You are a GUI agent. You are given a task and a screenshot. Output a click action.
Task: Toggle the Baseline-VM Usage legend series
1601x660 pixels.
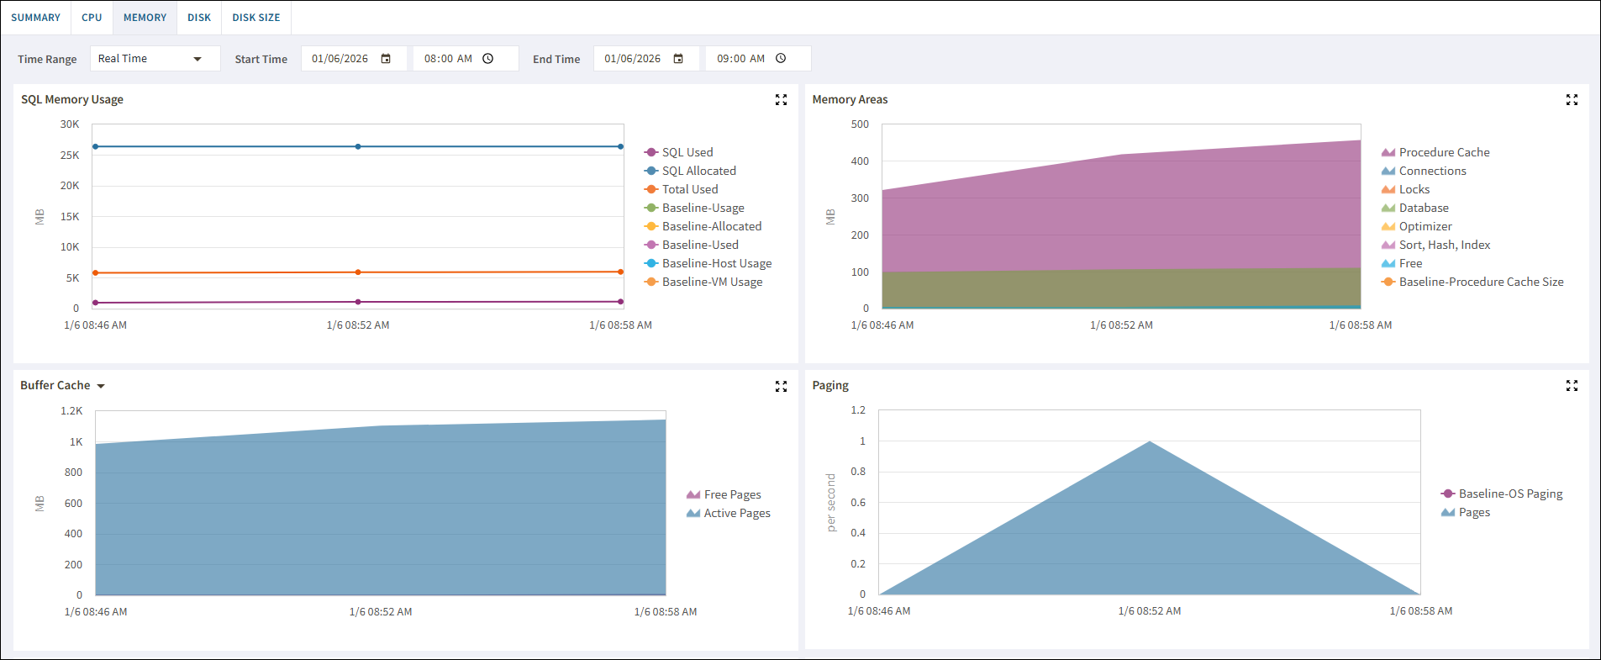coord(703,282)
